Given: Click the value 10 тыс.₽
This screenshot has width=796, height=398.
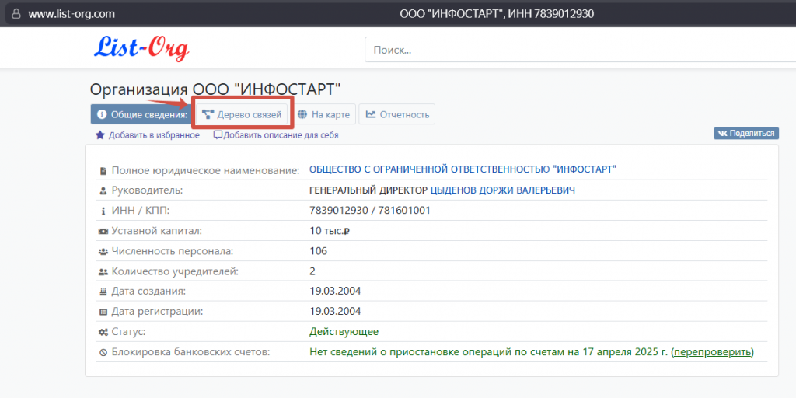Looking at the screenshot, I should 330,231.
